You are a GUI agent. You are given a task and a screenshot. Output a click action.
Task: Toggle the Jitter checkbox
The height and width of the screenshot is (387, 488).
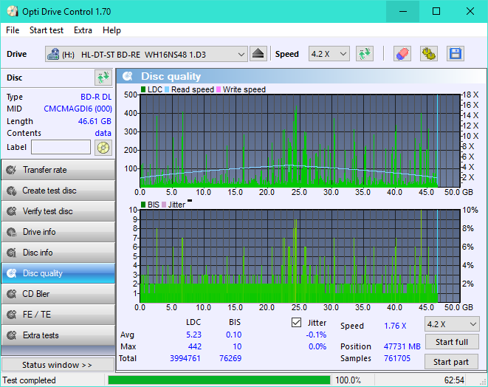tap(296, 323)
